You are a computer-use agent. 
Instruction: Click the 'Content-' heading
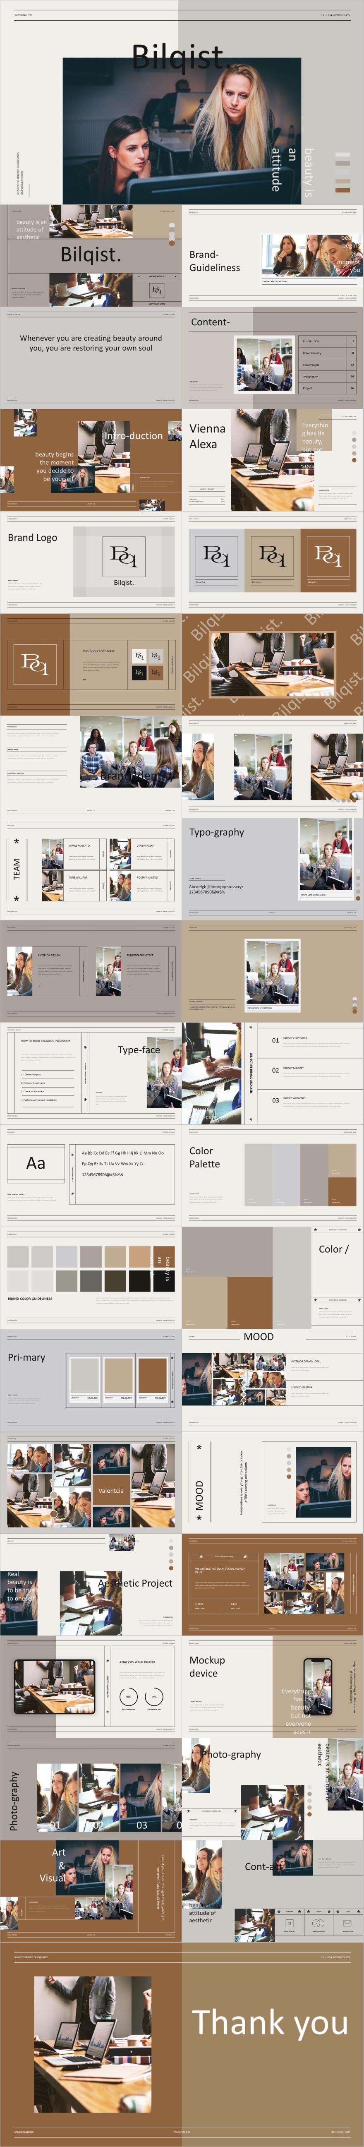point(210,322)
